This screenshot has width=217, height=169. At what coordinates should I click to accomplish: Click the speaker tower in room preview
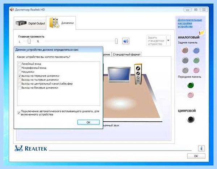point(138,74)
